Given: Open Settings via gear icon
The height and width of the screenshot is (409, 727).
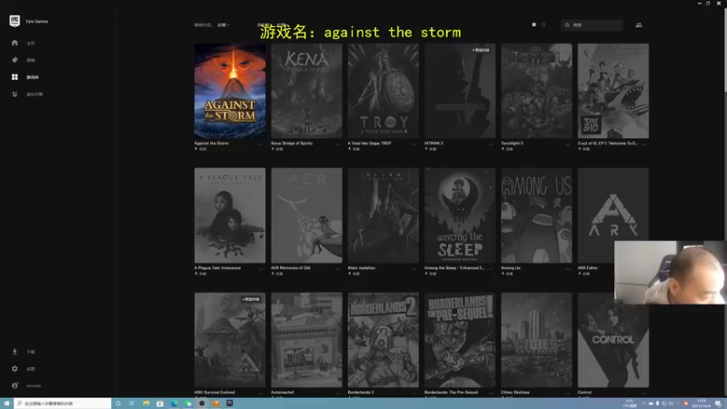Looking at the screenshot, I should click(x=15, y=369).
